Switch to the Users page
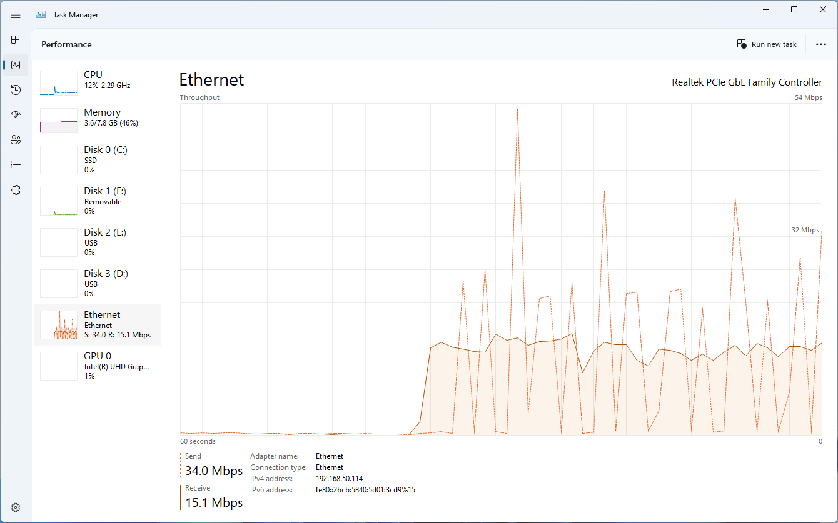The image size is (838, 523). coord(16,140)
